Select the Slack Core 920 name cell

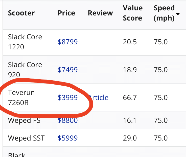pyautogui.click(x=25, y=70)
